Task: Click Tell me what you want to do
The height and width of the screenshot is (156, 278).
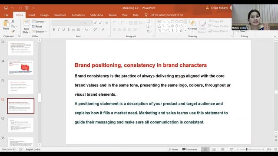Action: (166, 15)
